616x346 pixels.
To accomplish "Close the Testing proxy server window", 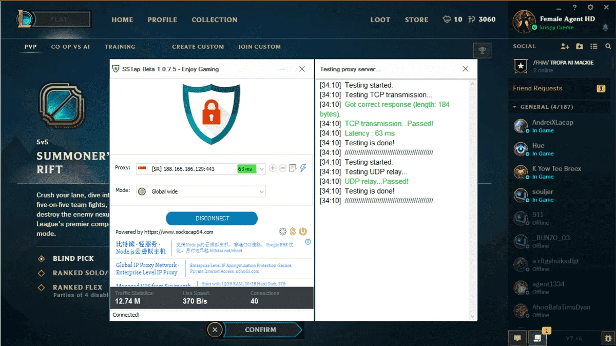I will tap(465, 69).
